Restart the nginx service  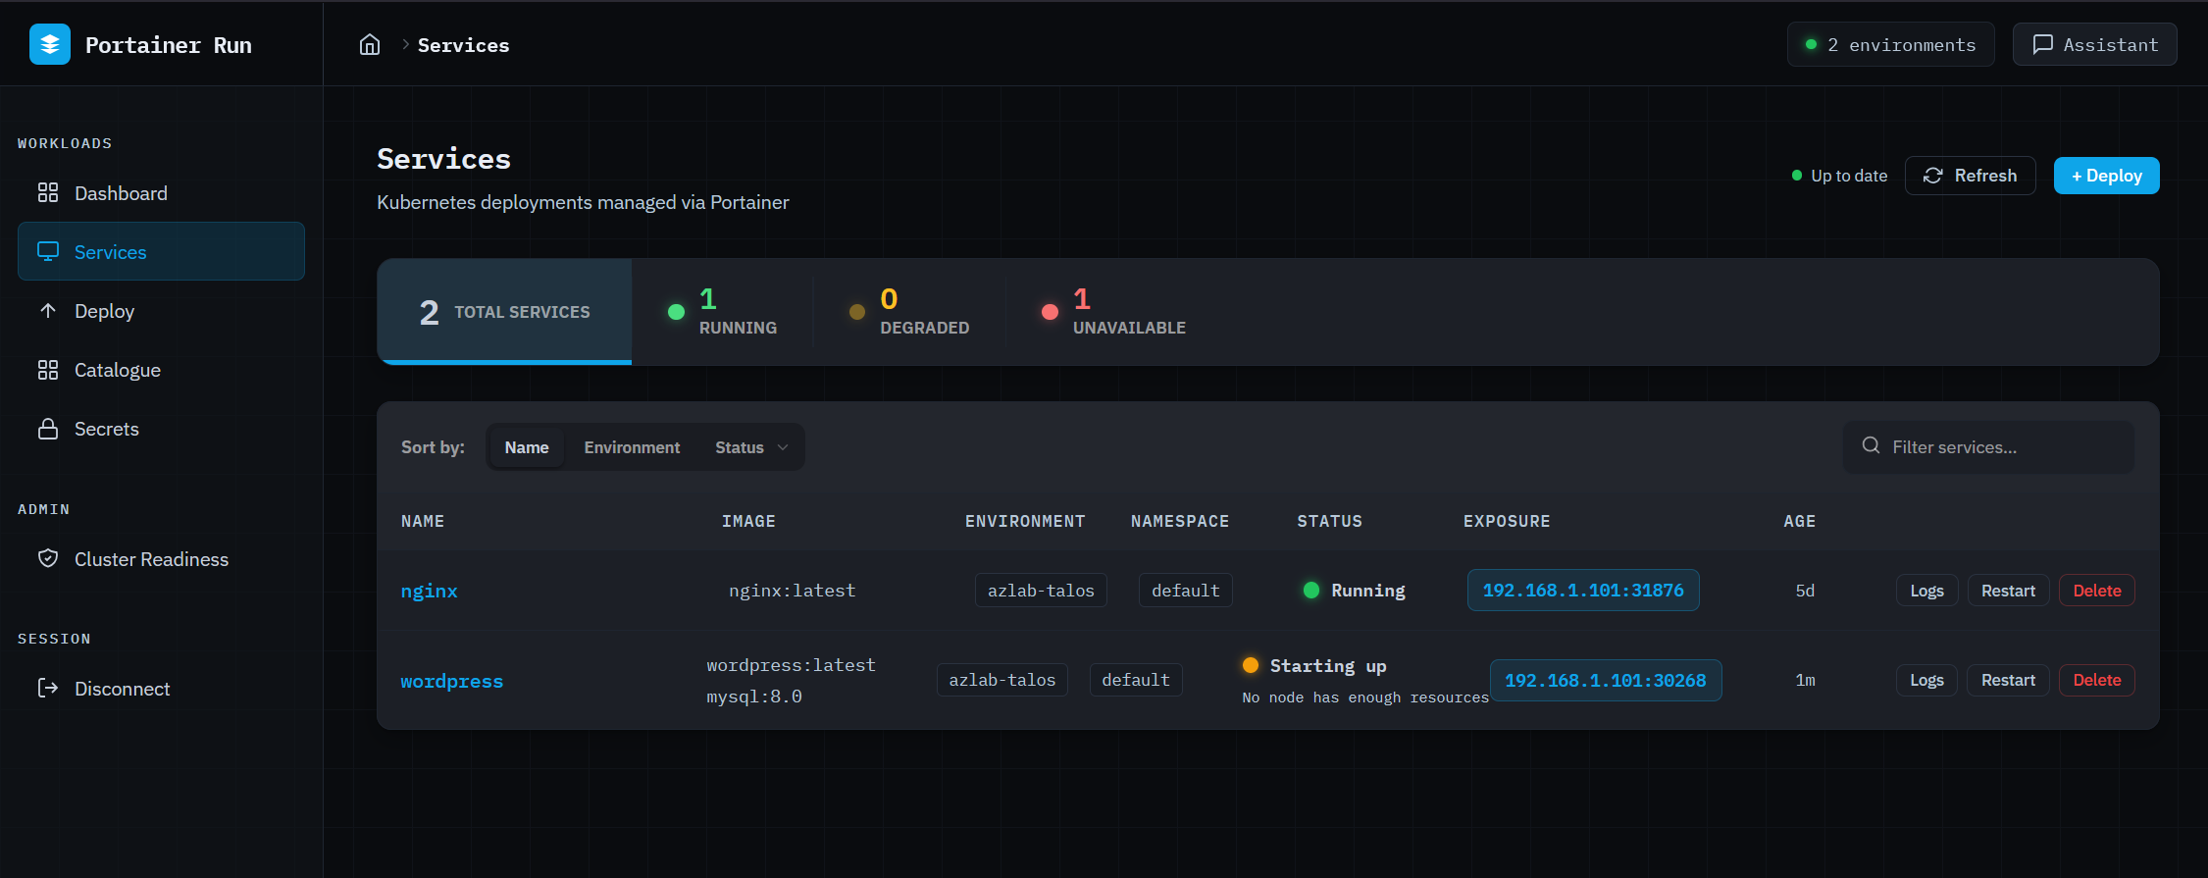point(2008,591)
